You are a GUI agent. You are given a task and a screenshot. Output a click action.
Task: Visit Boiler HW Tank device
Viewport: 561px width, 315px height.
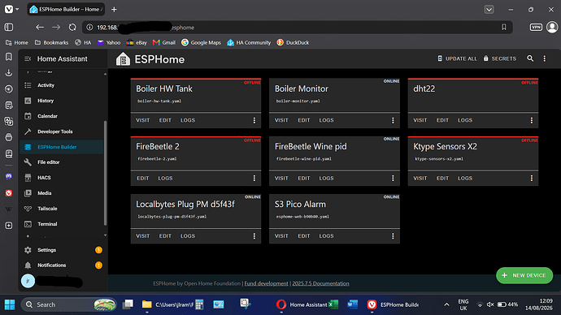(143, 120)
